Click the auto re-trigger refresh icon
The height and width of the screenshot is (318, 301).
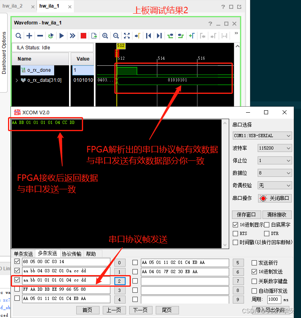[51, 36]
